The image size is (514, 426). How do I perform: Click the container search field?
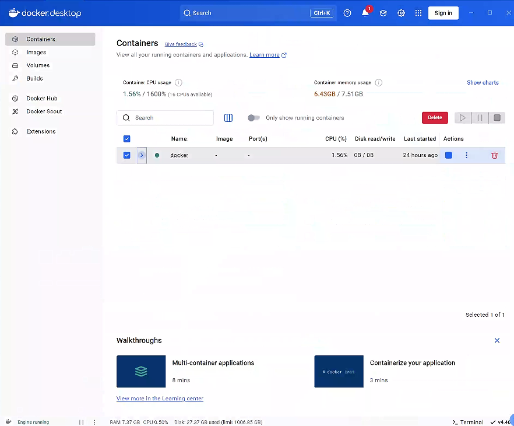point(165,118)
